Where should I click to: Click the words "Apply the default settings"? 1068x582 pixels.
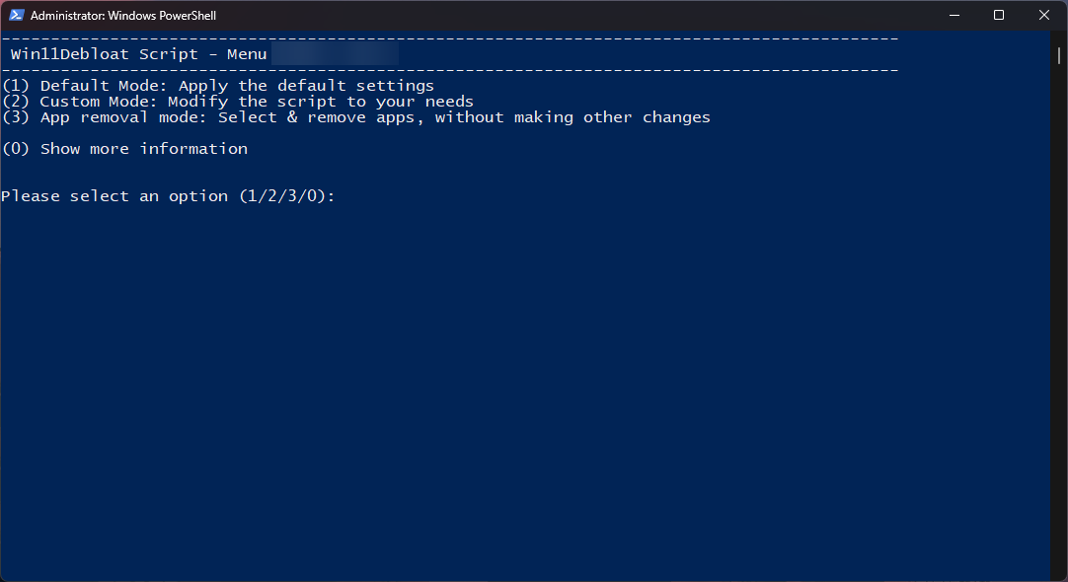coord(306,86)
